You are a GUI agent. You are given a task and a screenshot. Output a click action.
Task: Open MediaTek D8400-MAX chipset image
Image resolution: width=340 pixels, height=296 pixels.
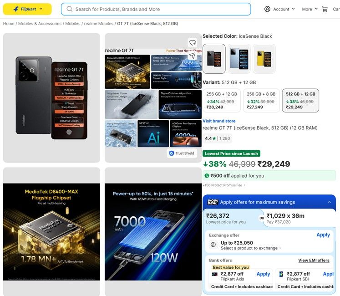(x=51, y=232)
